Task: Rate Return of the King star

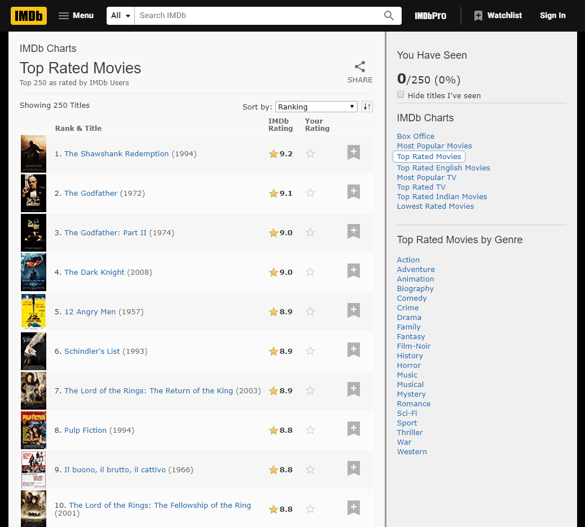Action: (x=310, y=390)
